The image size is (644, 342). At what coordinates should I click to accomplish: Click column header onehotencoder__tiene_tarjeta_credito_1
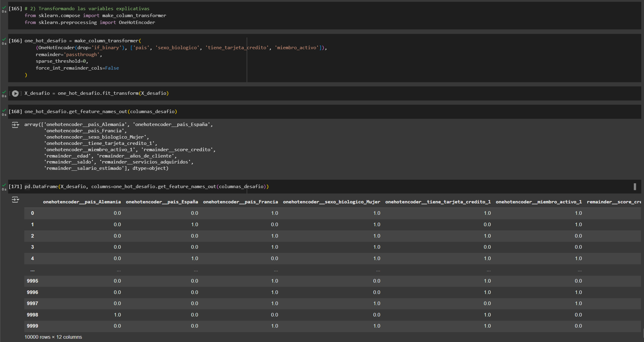(438, 202)
